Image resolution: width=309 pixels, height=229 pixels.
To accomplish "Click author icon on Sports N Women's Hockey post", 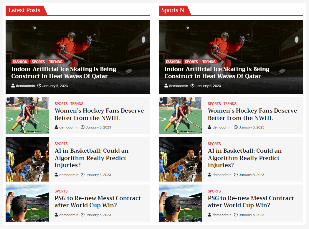I will click(x=209, y=127).
